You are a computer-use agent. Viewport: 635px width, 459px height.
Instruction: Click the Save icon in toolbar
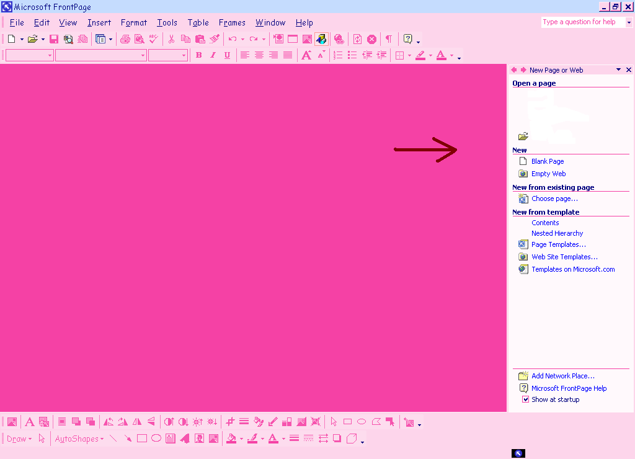click(x=54, y=39)
